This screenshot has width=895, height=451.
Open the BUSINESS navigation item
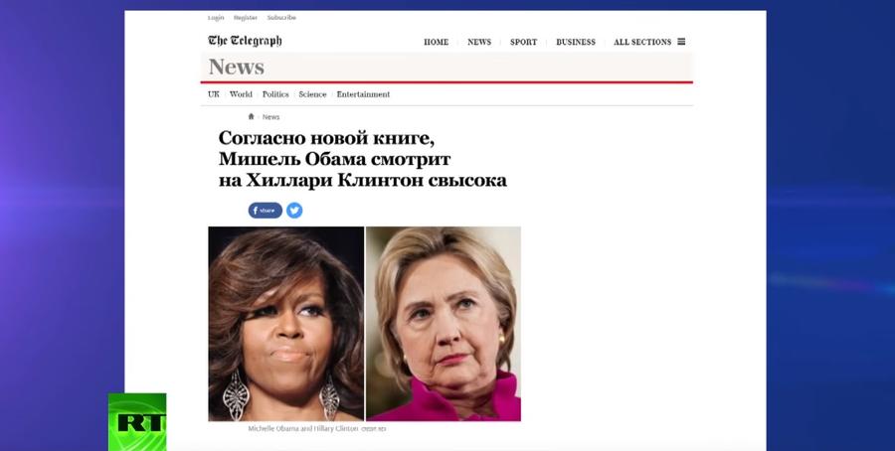(576, 42)
